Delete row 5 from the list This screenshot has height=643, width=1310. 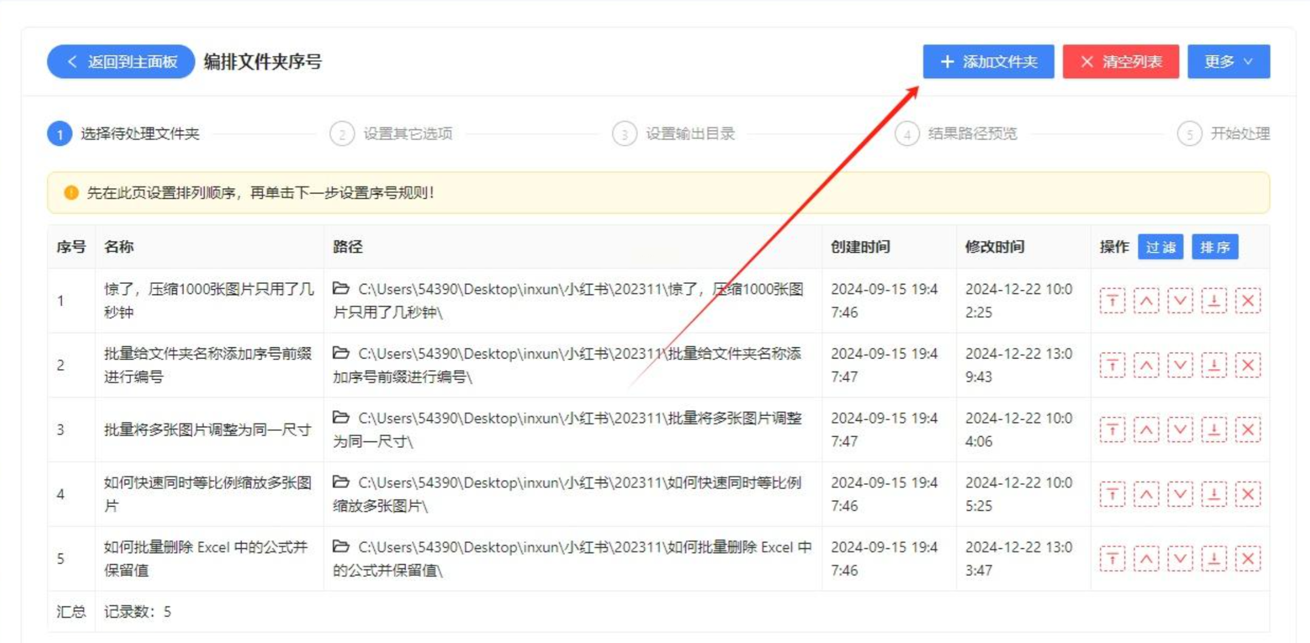pyautogui.click(x=1248, y=558)
